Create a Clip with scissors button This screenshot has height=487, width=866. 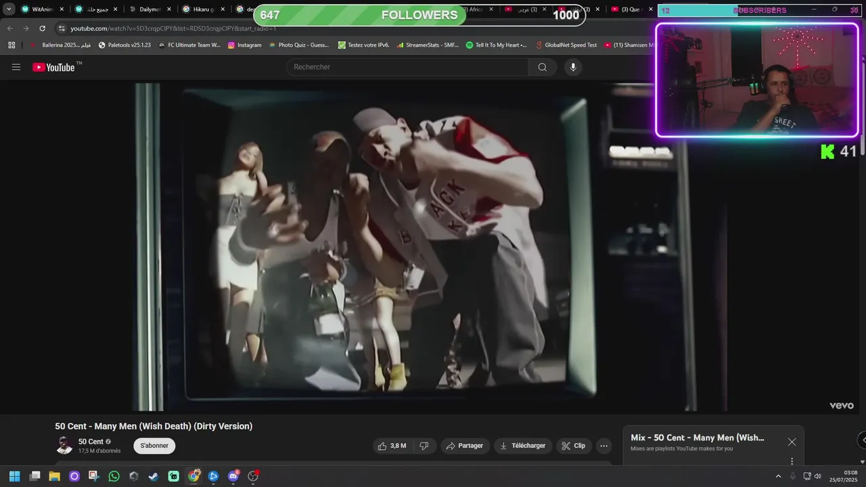[573, 446]
